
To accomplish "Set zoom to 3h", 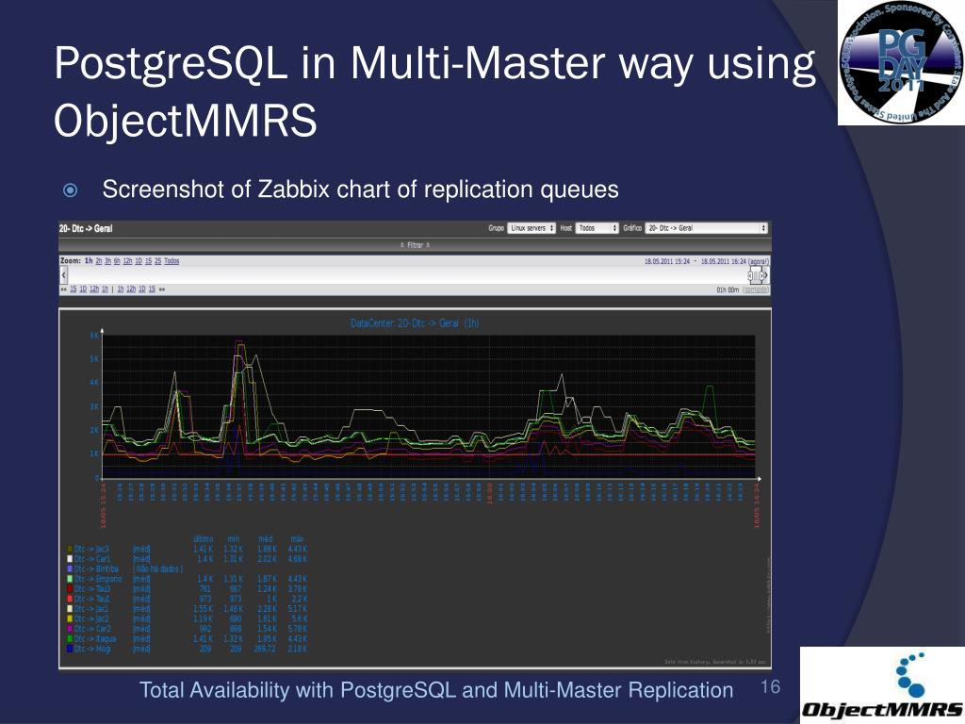I will click(x=107, y=261).
